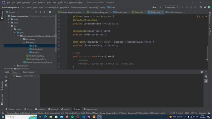Click the Build project hammer icon
Image resolution: width=212 pixels, height=119 pixels.
[160, 7]
